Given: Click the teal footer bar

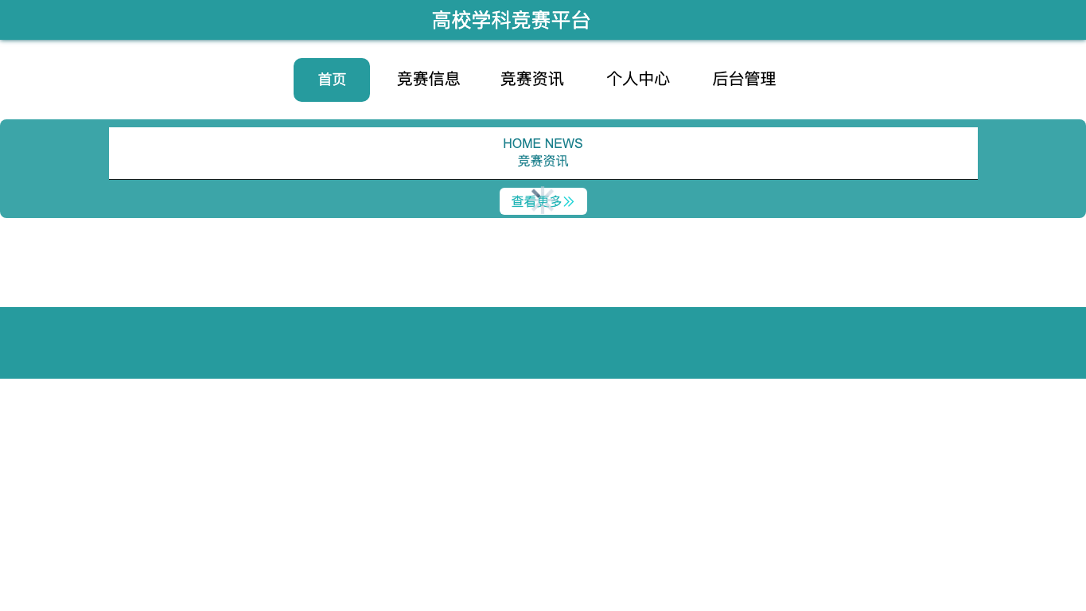Looking at the screenshot, I should click(543, 343).
